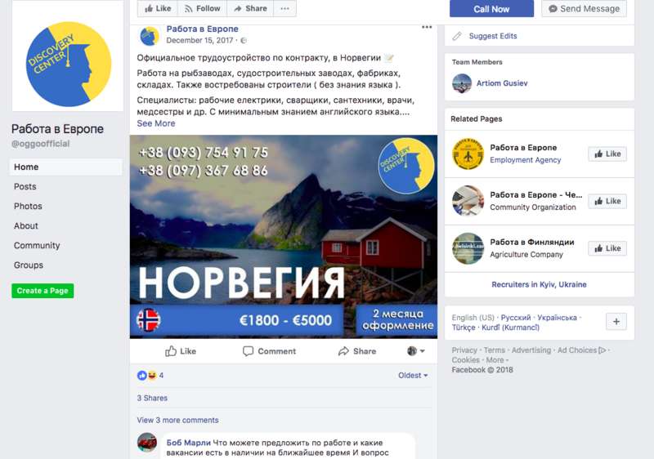Click Artiom Gusiev's profile picture
654x459 pixels.
(x=462, y=83)
